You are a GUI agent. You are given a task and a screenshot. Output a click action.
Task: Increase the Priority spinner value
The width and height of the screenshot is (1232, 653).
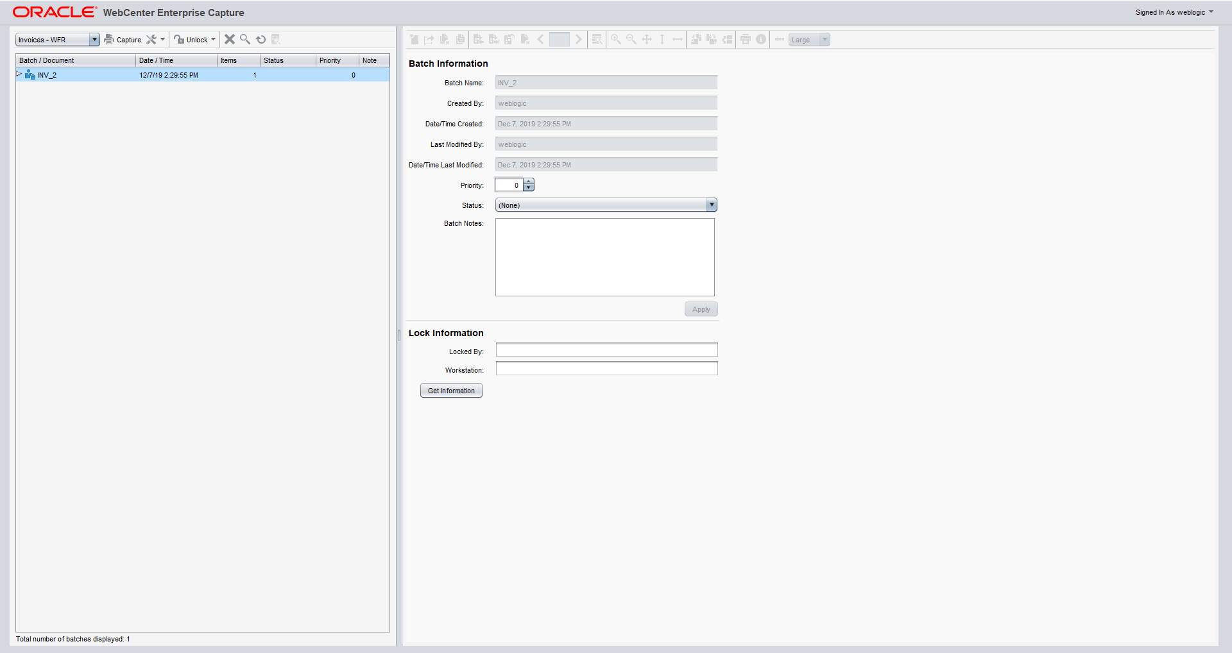click(529, 182)
